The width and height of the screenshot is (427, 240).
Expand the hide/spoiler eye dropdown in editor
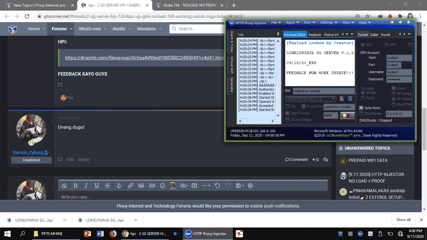click(x=184, y=186)
